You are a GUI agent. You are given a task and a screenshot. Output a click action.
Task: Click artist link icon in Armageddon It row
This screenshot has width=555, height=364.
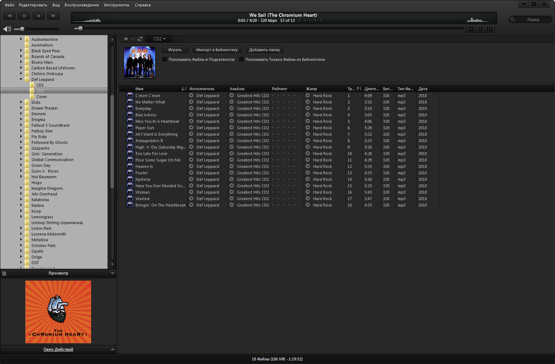191,141
